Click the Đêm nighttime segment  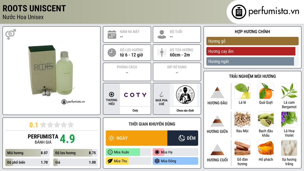[x=183, y=138]
